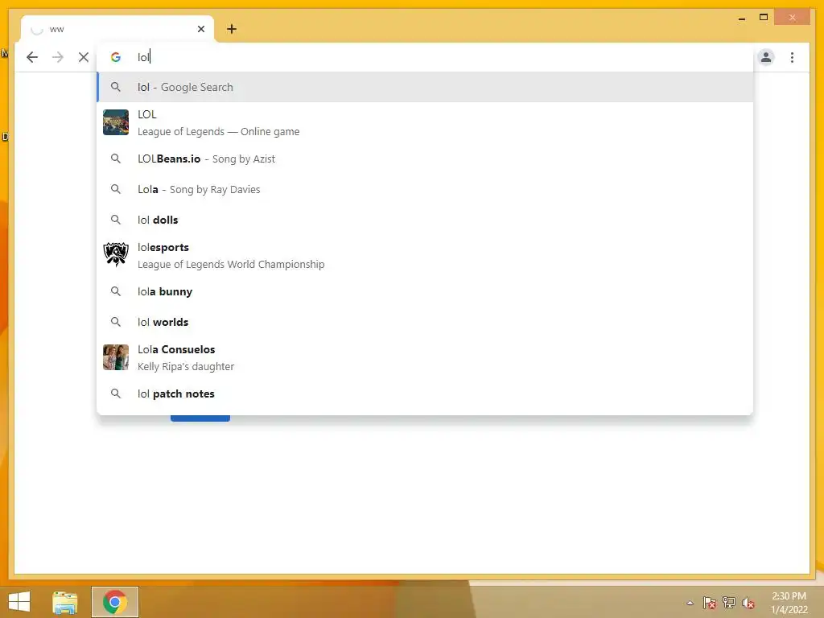Choose the 'lol dolls' suggestion

tap(425, 220)
